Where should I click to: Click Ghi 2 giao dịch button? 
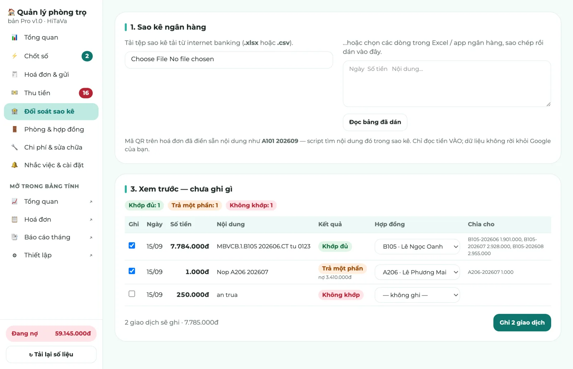(522, 323)
